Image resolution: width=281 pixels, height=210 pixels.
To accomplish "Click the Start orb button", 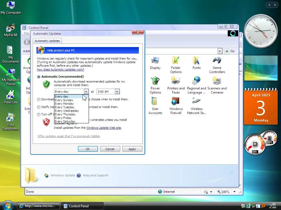I will click(7, 205).
